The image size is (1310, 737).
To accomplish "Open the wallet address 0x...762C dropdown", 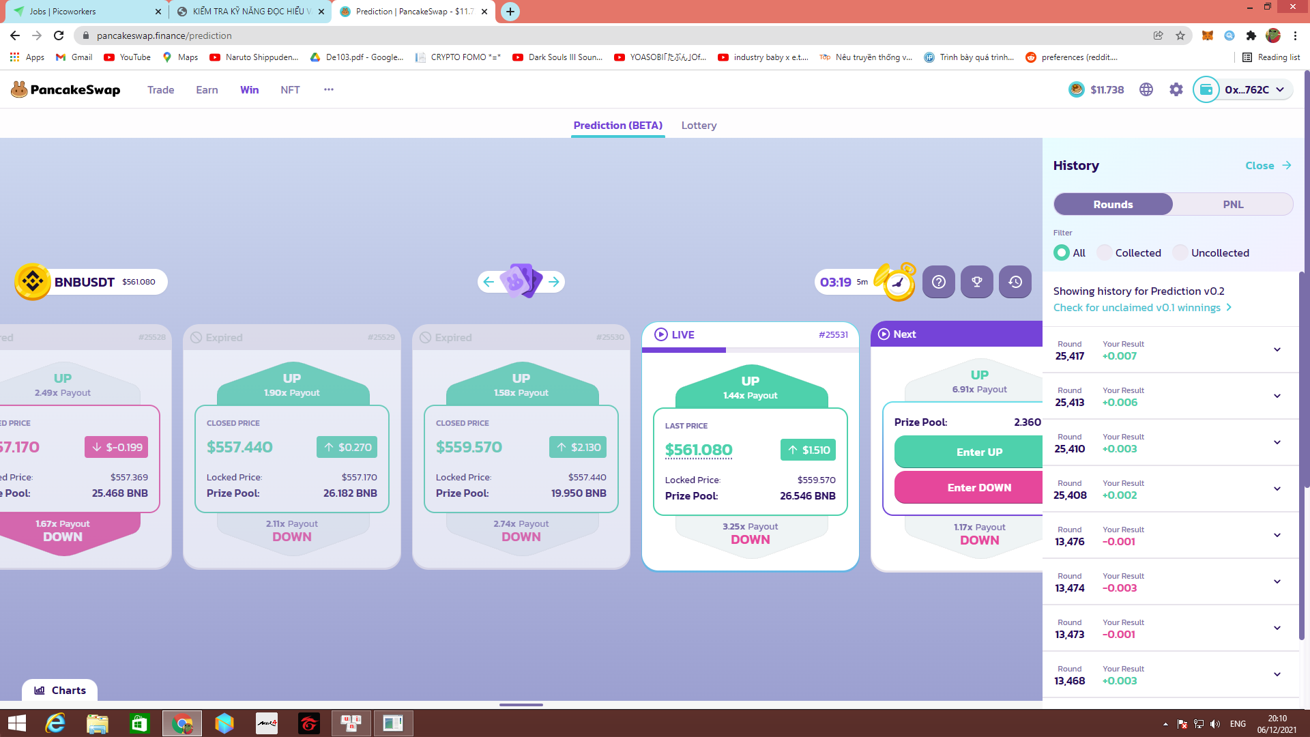I will tap(1242, 89).
